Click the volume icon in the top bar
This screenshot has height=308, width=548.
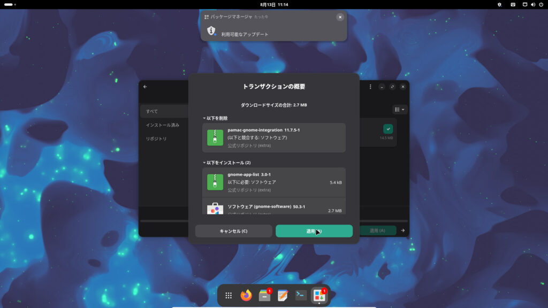tap(533, 4)
